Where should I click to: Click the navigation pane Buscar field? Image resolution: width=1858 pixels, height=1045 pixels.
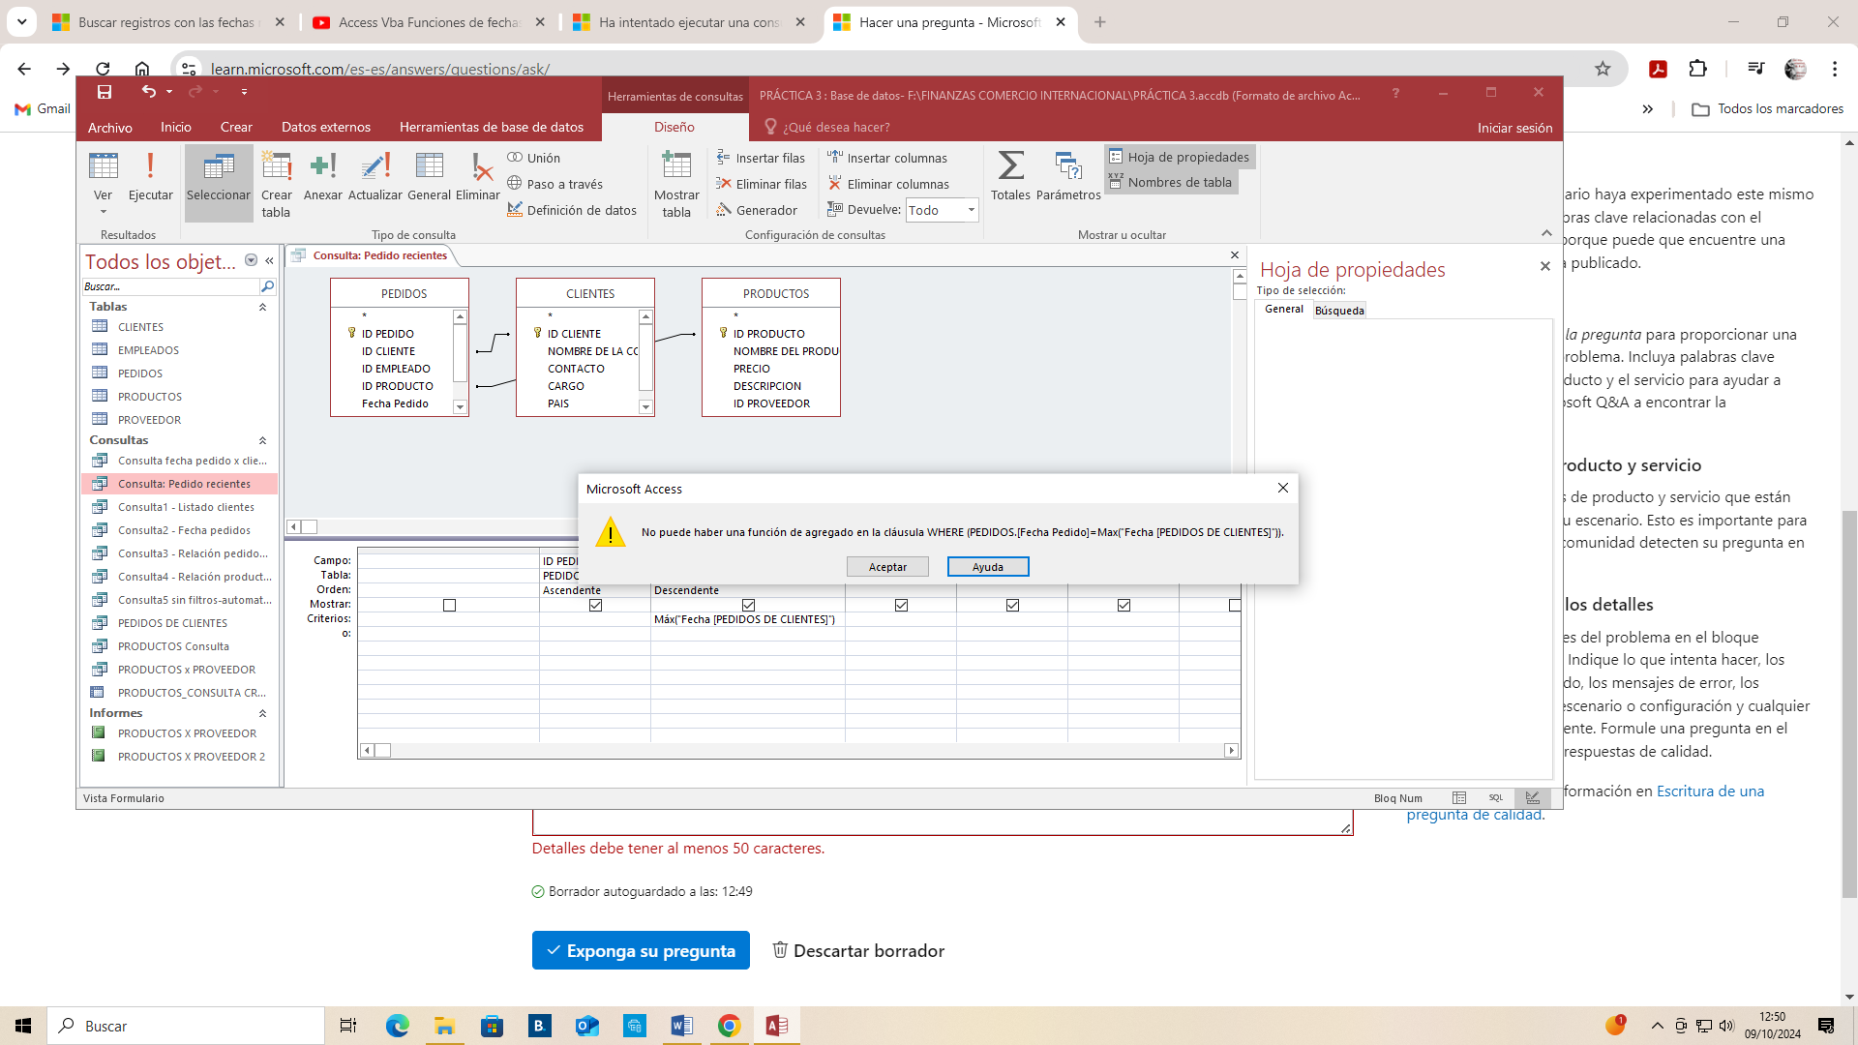coord(170,286)
